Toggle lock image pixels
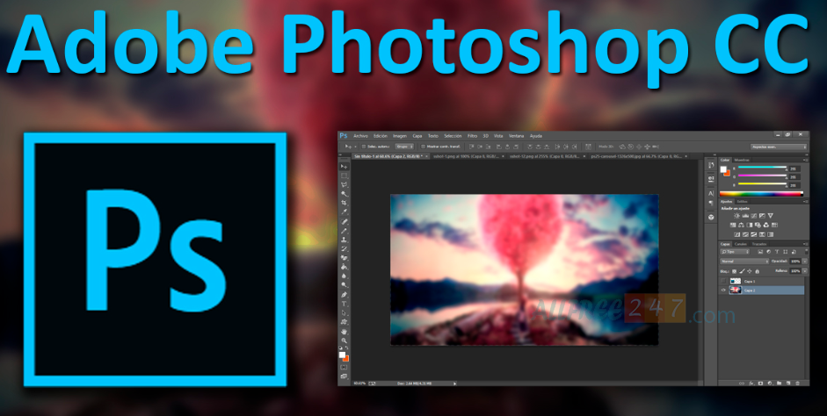This screenshot has width=827, height=416. [741, 270]
